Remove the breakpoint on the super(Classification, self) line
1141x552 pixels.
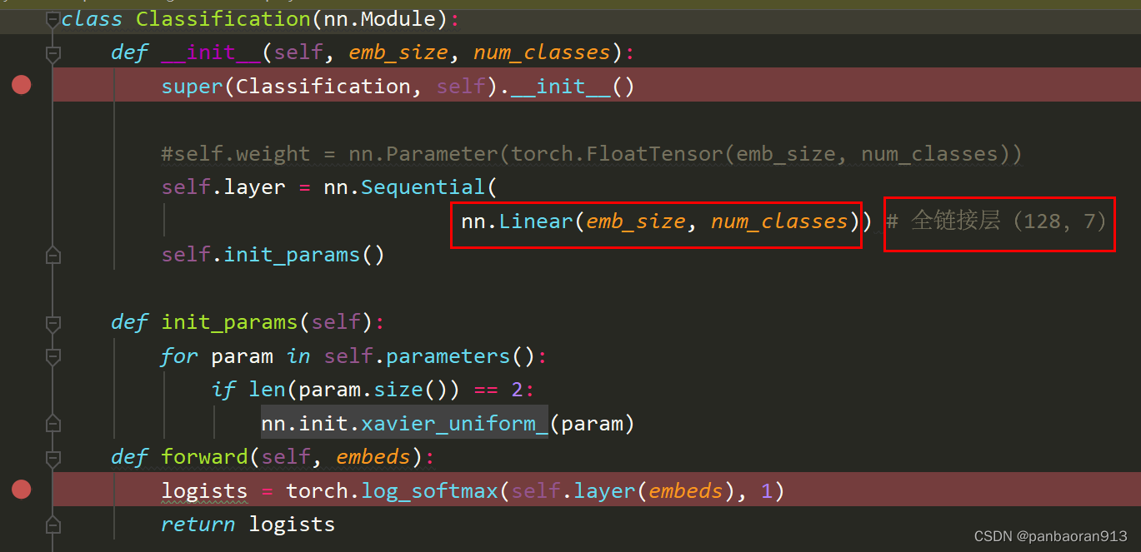point(22,85)
